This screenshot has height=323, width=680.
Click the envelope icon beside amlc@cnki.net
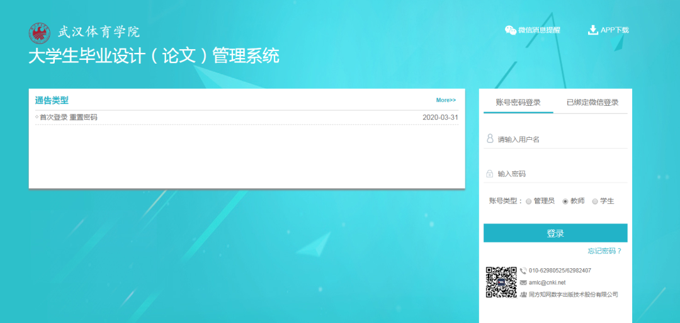pyautogui.click(x=523, y=283)
